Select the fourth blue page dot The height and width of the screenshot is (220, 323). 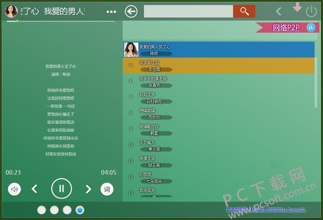[80, 210]
